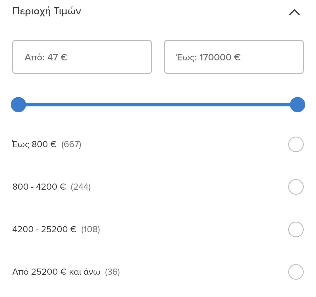Click the (667) results count

tap(71, 145)
